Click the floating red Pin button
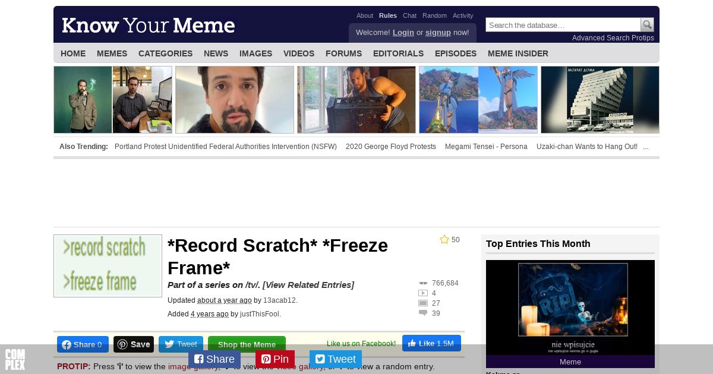This screenshot has height=374, width=713. click(x=275, y=359)
